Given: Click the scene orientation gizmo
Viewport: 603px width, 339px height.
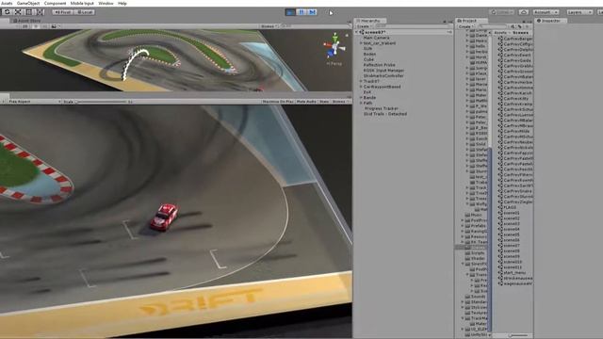Looking at the screenshot, I should [x=334, y=47].
